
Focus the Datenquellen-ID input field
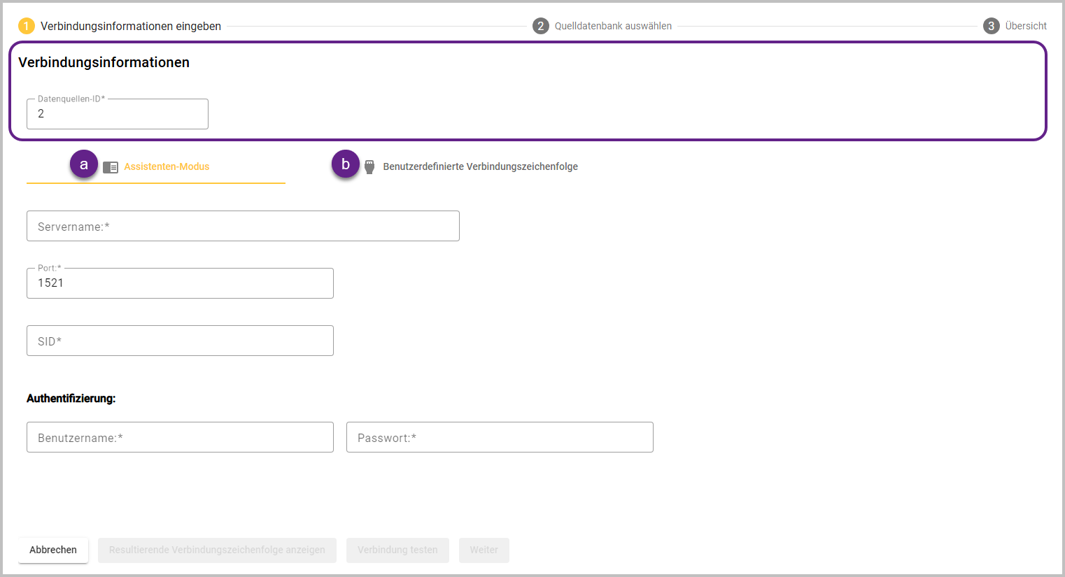pyautogui.click(x=118, y=114)
